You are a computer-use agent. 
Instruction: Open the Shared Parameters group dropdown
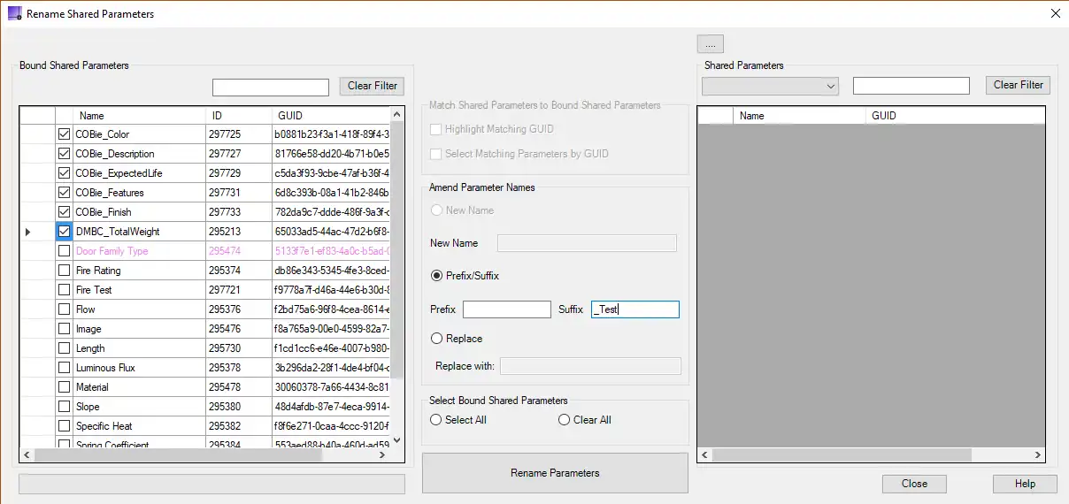770,86
